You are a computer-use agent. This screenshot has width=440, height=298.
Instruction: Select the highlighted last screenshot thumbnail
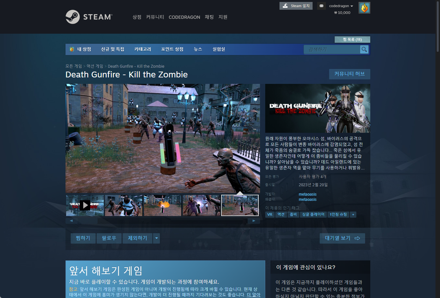coord(240,205)
